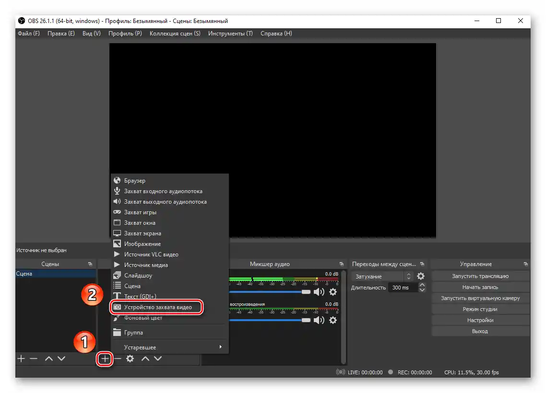This screenshot has width=546, height=393.
Task: Select Захват входного аудиопотока source
Action: pyautogui.click(x=169, y=191)
